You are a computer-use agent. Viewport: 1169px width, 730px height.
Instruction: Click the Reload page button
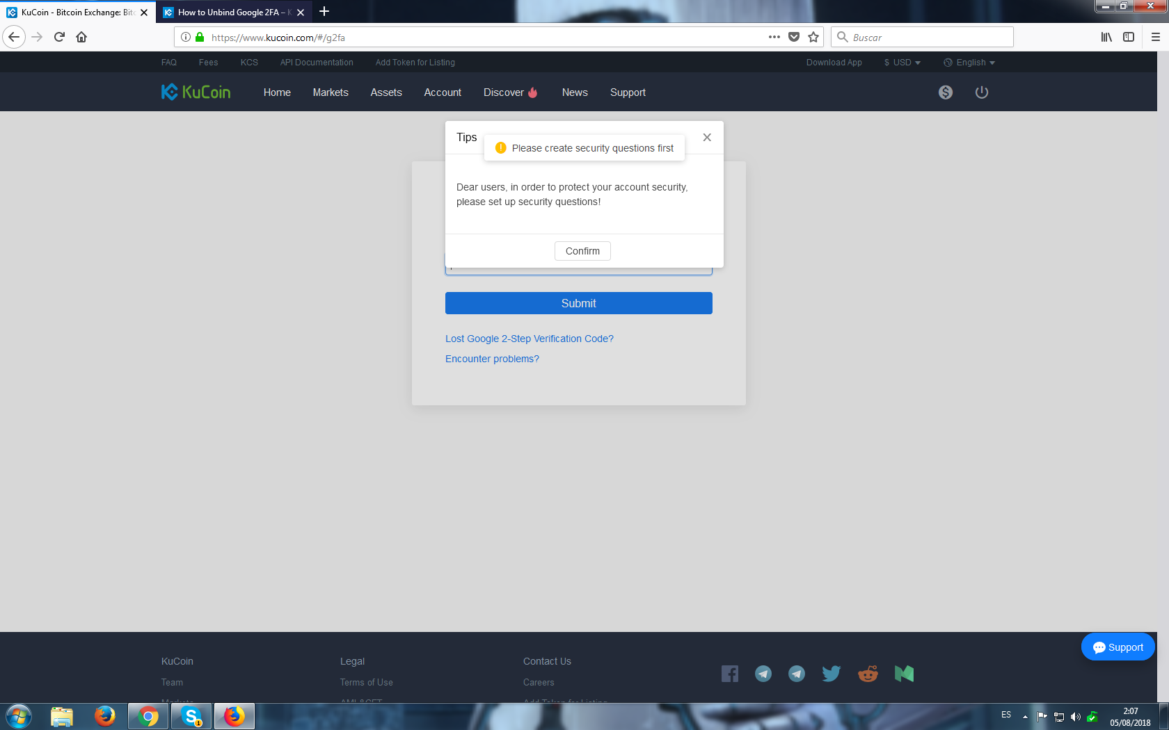tap(60, 37)
